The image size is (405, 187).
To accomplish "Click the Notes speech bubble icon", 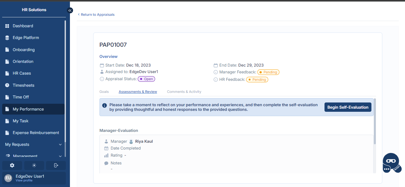I will (x=106, y=163).
